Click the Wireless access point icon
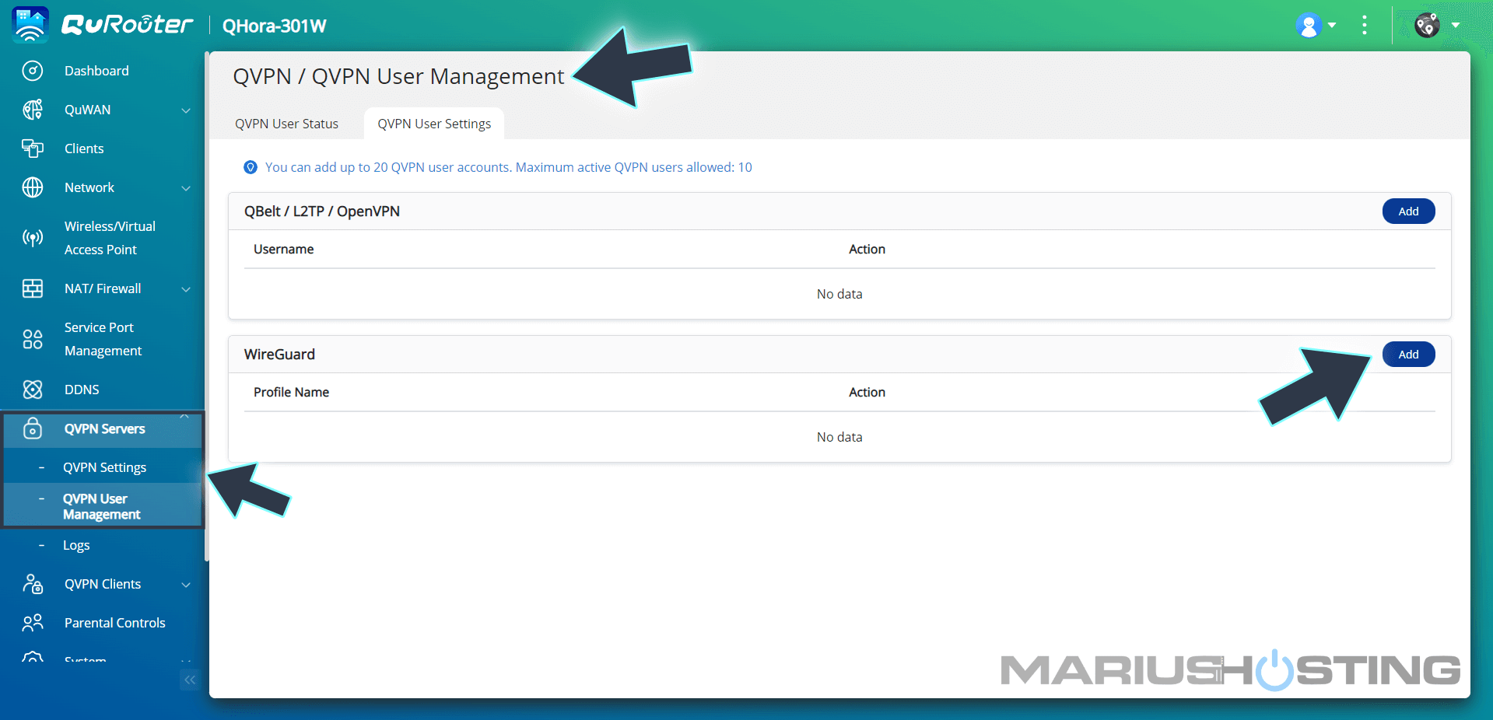Image resolution: width=1493 pixels, height=720 pixels. [33, 238]
